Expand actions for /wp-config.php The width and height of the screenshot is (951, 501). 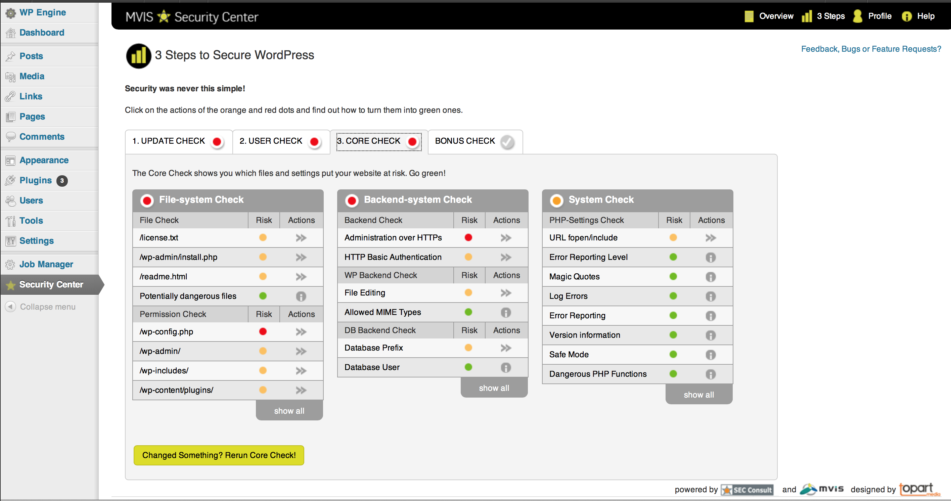pyautogui.click(x=301, y=332)
